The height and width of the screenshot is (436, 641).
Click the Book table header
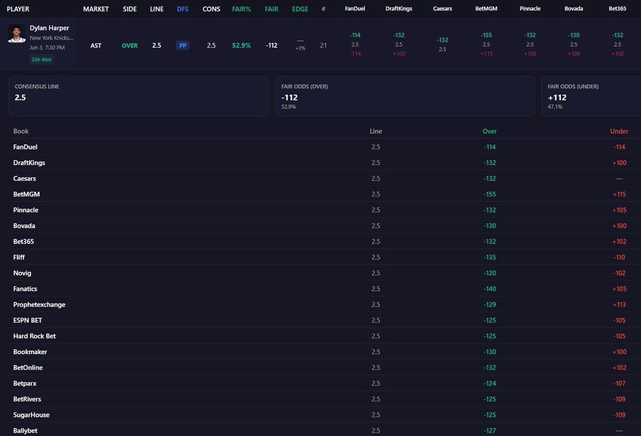[21, 131]
